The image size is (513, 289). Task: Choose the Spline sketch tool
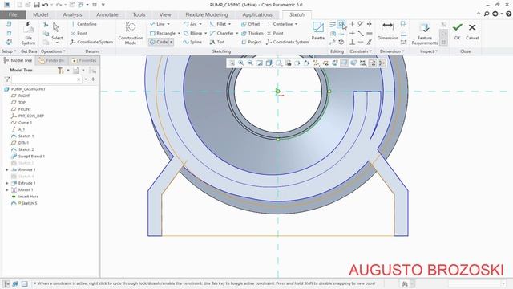192,42
